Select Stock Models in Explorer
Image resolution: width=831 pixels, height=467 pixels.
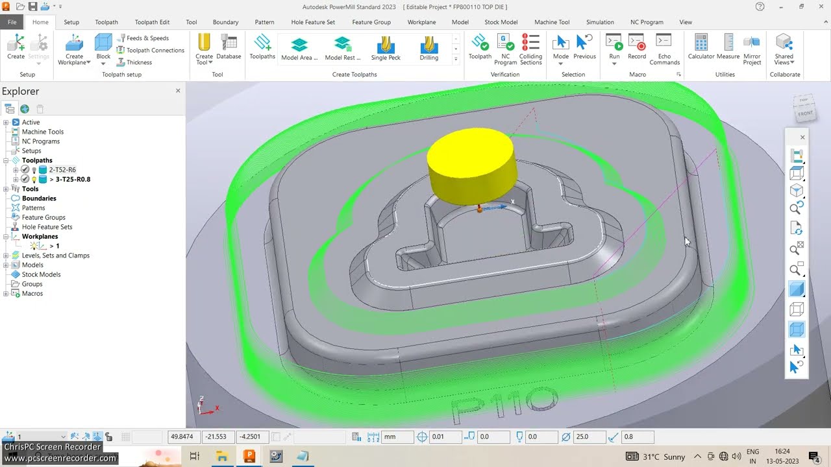click(x=41, y=274)
